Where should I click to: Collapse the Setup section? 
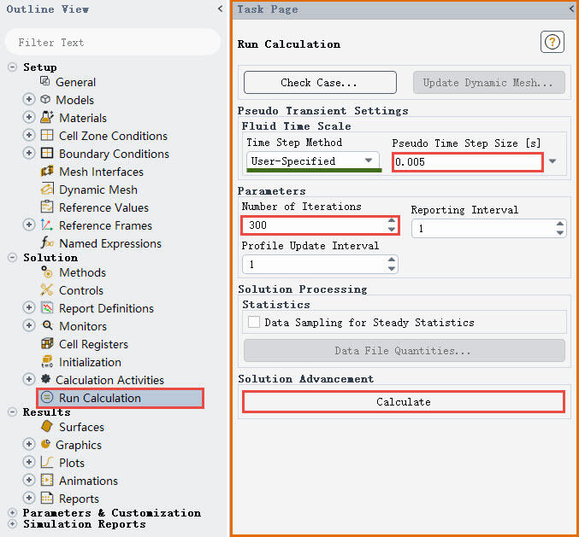tap(12, 67)
